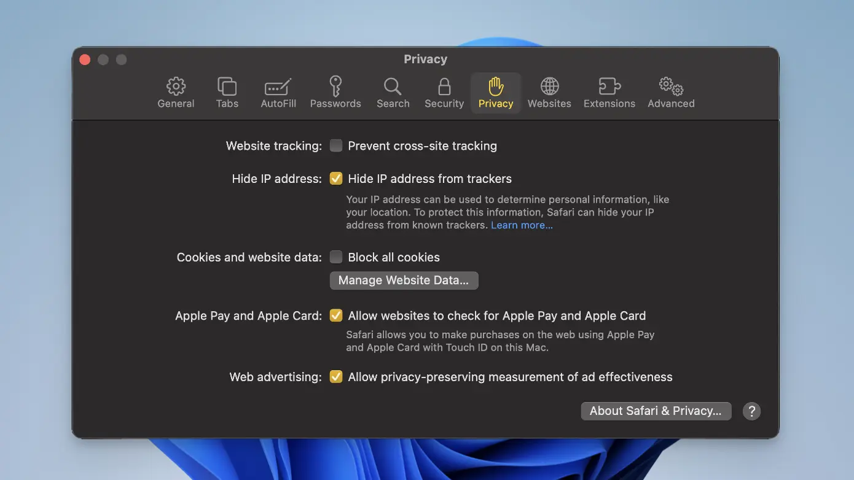Open the Security padlock icon
854x480 pixels.
click(444, 87)
